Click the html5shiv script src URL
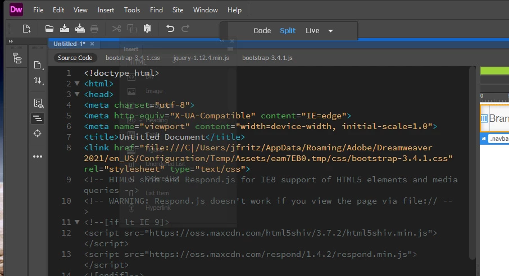The image size is (509, 276). click(289, 233)
